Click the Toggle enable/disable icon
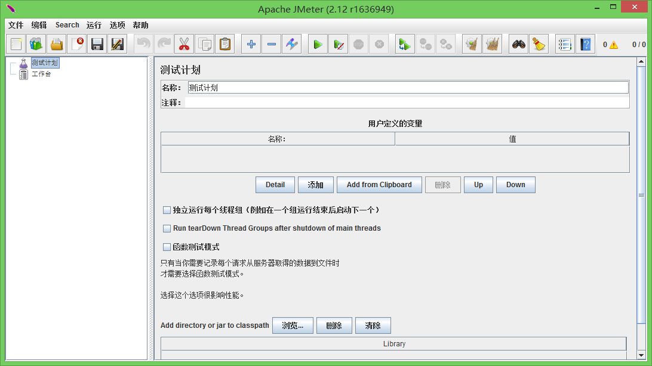The height and width of the screenshot is (366, 652). (x=292, y=44)
